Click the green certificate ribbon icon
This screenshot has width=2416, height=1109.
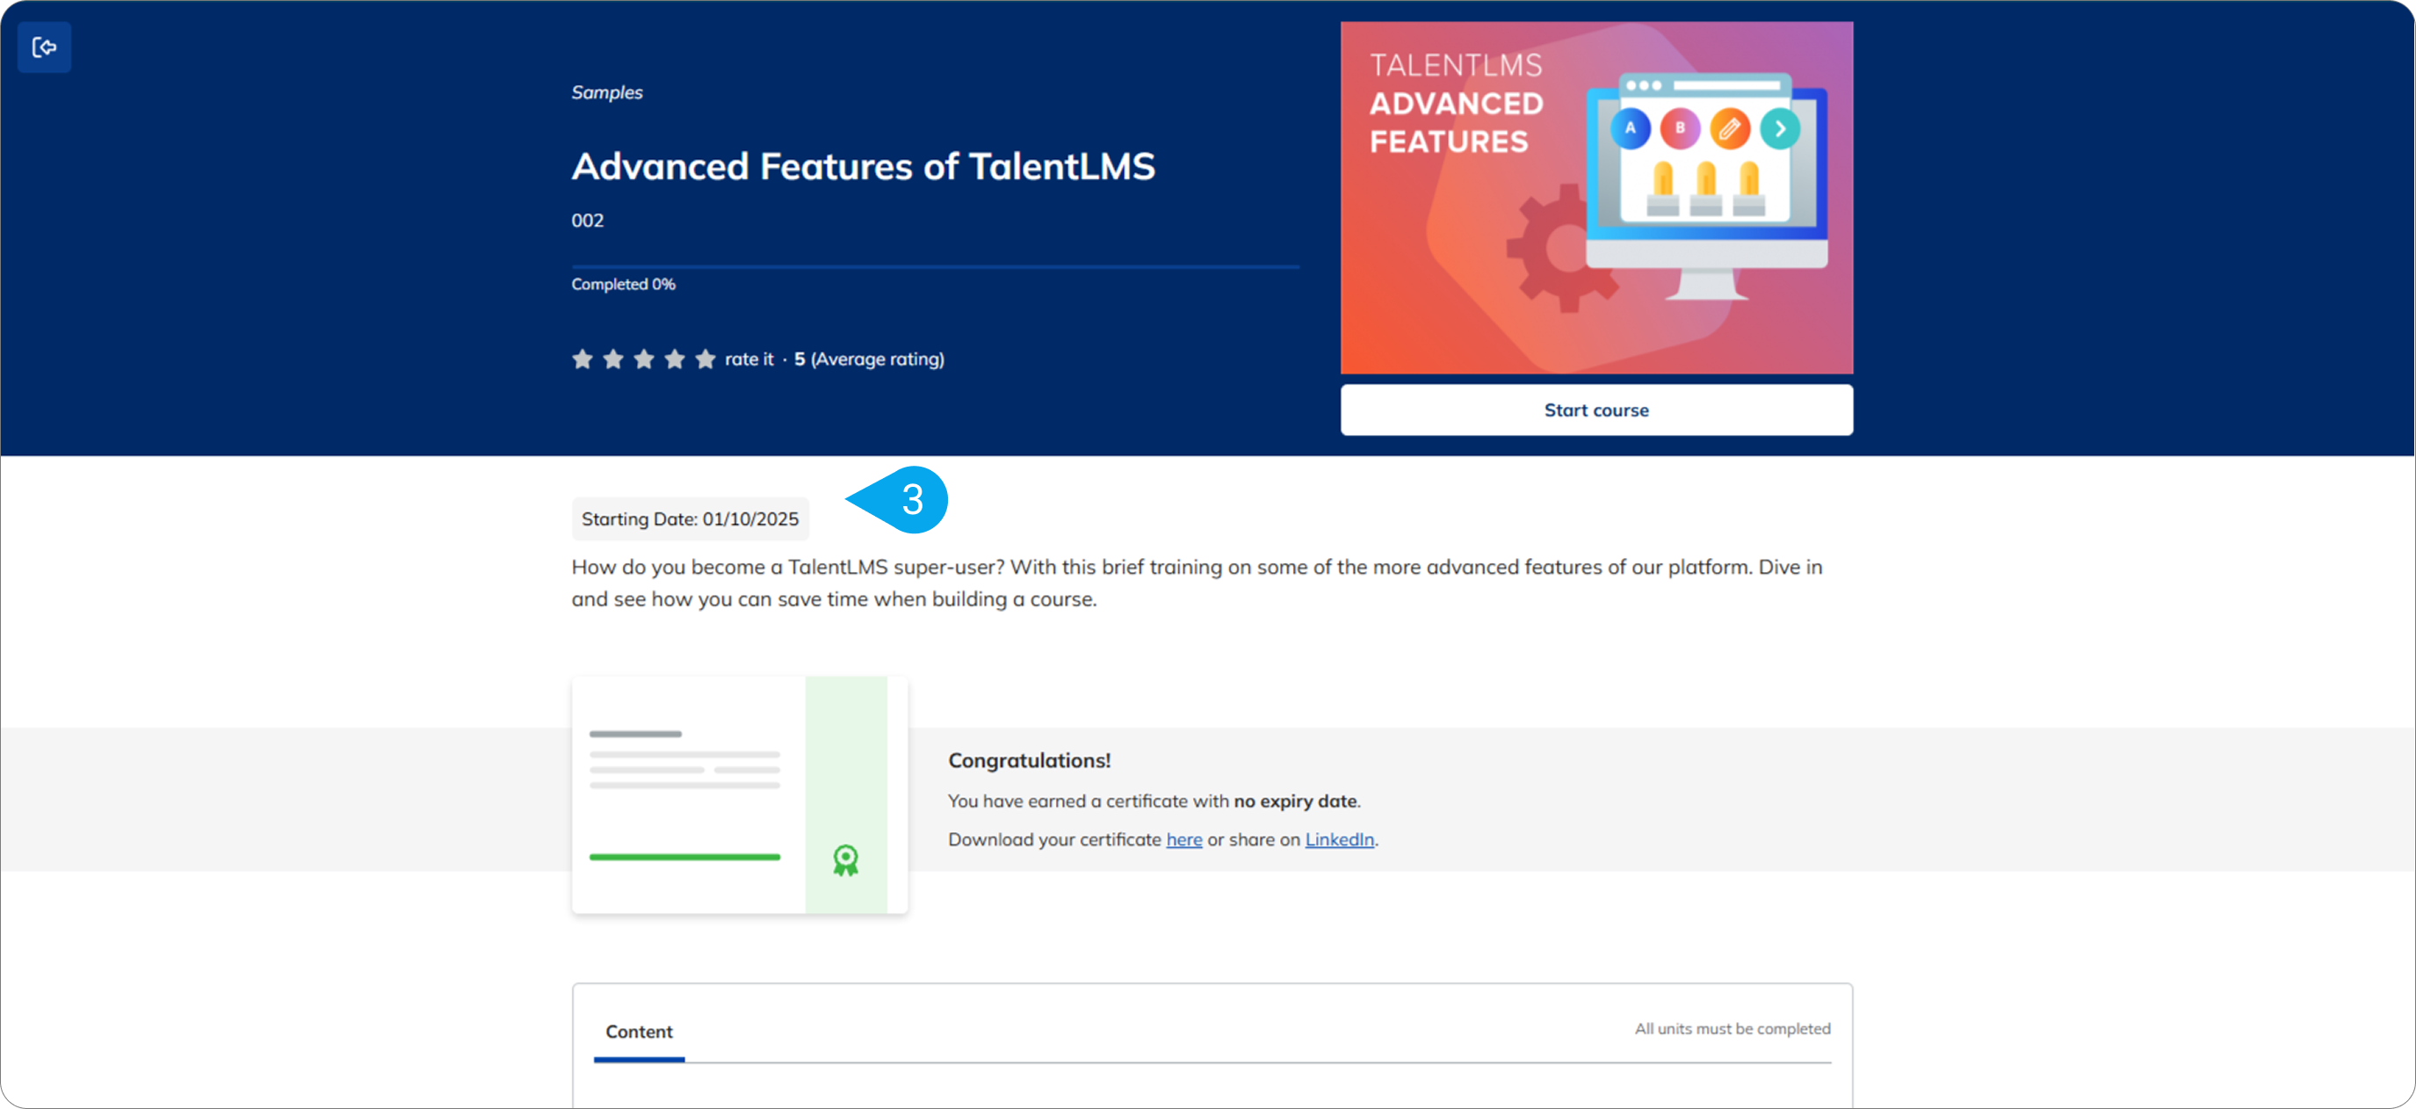[845, 859]
